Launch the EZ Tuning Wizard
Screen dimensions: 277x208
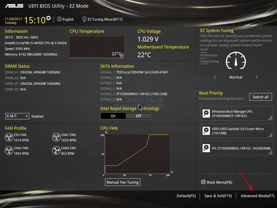[102, 19]
